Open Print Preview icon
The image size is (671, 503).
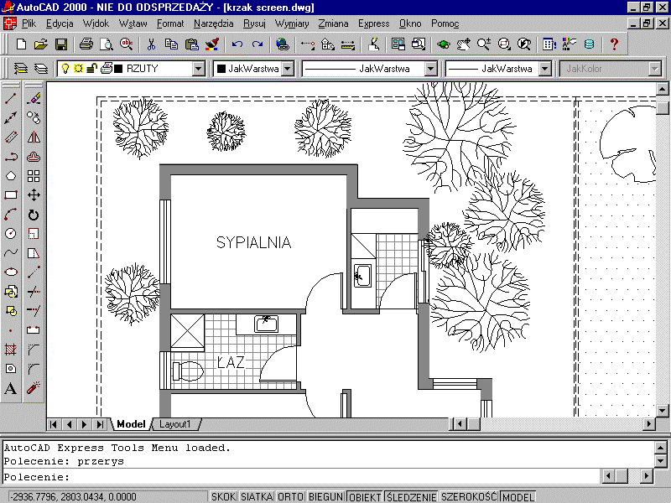pyautogui.click(x=107, y=44)
